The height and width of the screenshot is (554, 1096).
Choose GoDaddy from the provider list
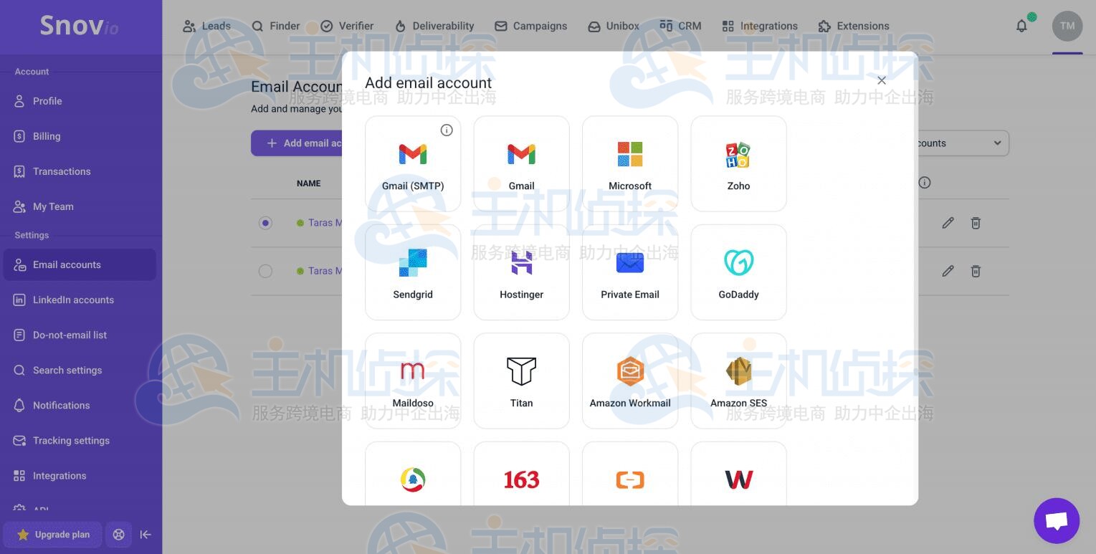tap(738, 272)
